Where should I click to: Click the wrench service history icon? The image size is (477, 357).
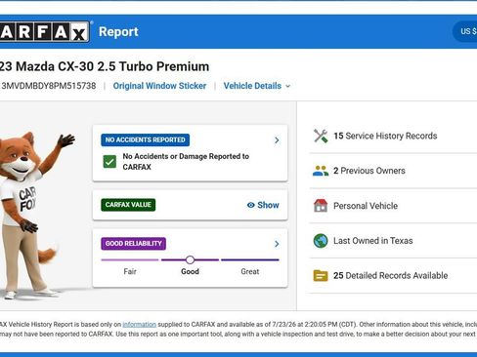pyautogui.click(x=321, y=136)
